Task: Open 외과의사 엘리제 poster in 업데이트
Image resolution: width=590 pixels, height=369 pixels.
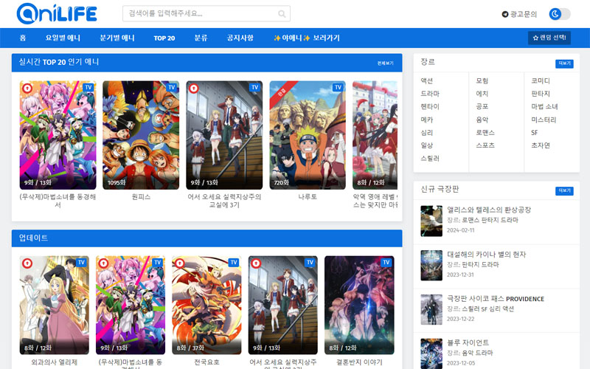Action: (x=54, y=306)
